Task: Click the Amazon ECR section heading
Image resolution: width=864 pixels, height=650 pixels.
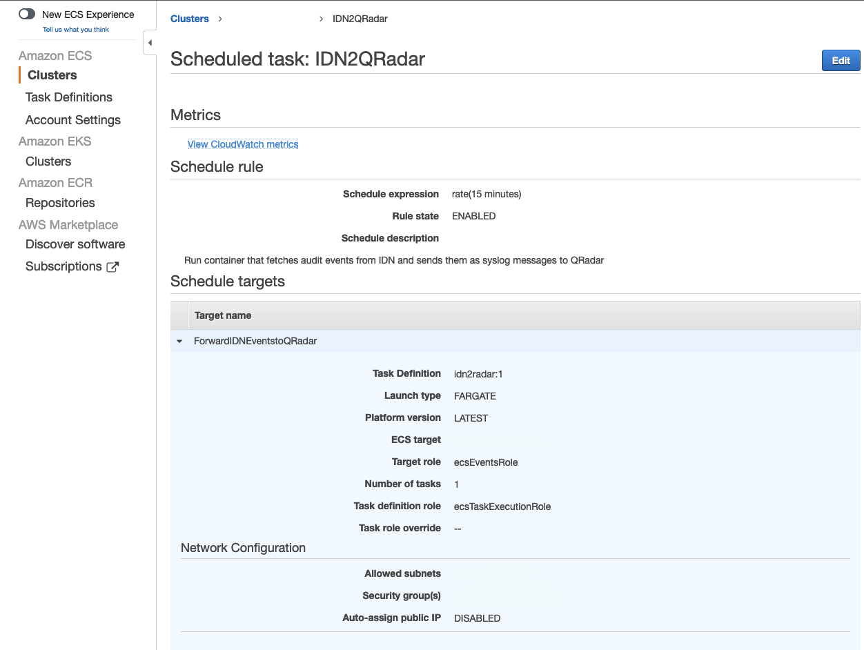Action: (x=55, y=183)
